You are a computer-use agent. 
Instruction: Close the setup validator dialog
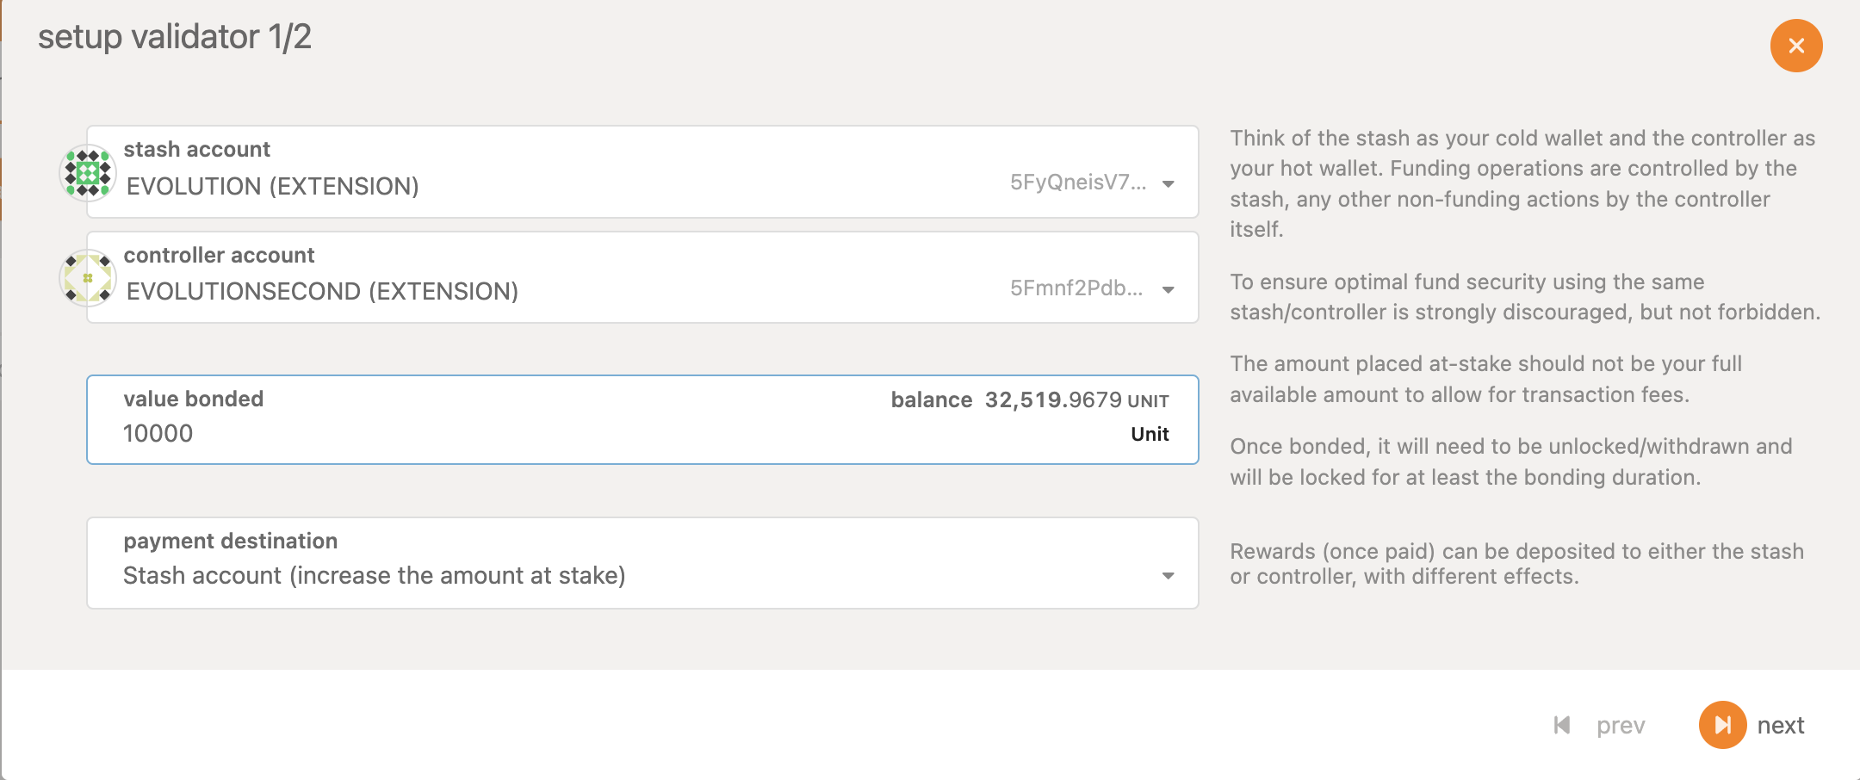coord(1796,46)
